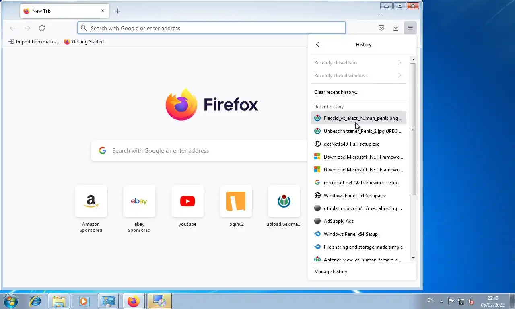Expand Recently closed windows
The width and height of the screenshot is (515, 309).
point(358,76)
